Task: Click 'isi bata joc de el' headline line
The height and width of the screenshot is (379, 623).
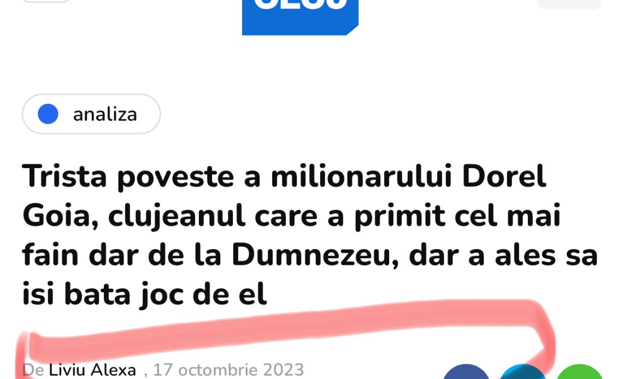Action: (144, 295)
